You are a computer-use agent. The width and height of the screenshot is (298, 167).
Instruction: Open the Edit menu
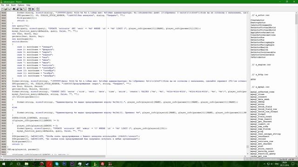pyautogui.click(x=7, y=5)
